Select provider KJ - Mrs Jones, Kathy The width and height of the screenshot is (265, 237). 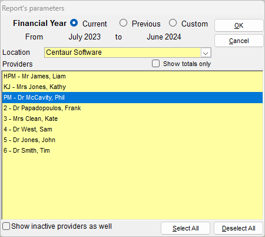point(132,87)
